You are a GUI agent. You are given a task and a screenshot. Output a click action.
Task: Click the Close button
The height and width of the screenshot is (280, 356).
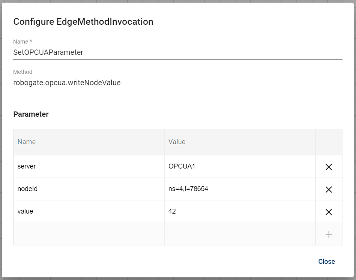tap(326, 262)
